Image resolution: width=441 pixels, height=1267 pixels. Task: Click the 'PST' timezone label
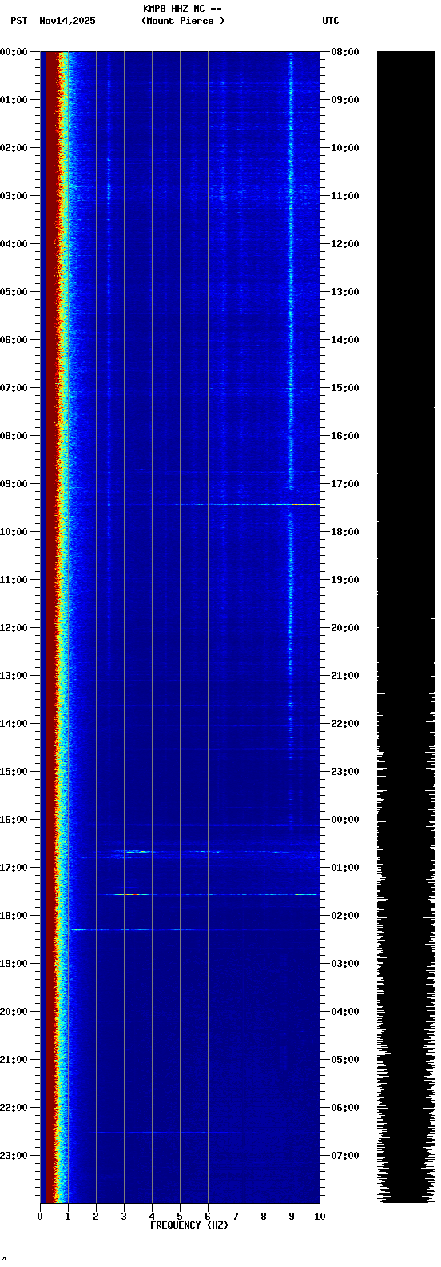[x=18, y=21]
